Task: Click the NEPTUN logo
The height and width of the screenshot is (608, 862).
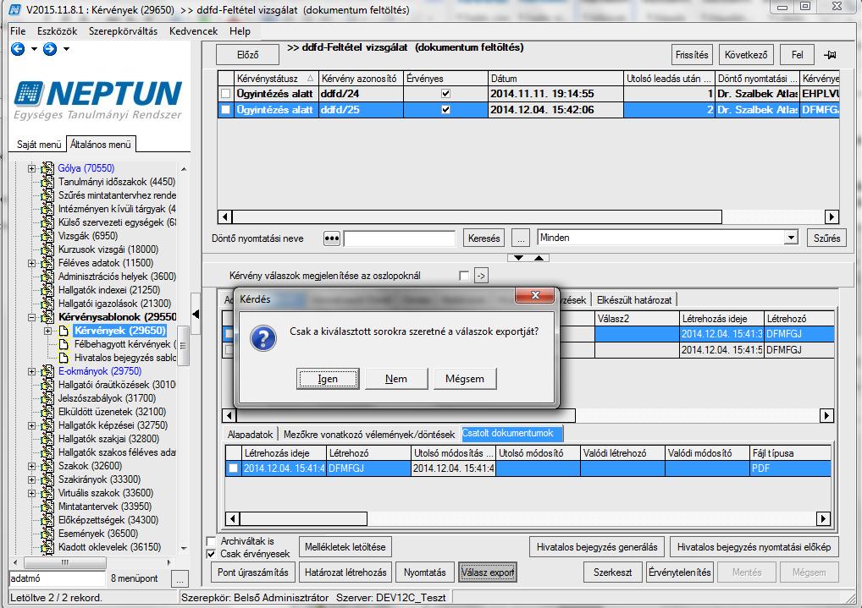Action: (98, 100)
